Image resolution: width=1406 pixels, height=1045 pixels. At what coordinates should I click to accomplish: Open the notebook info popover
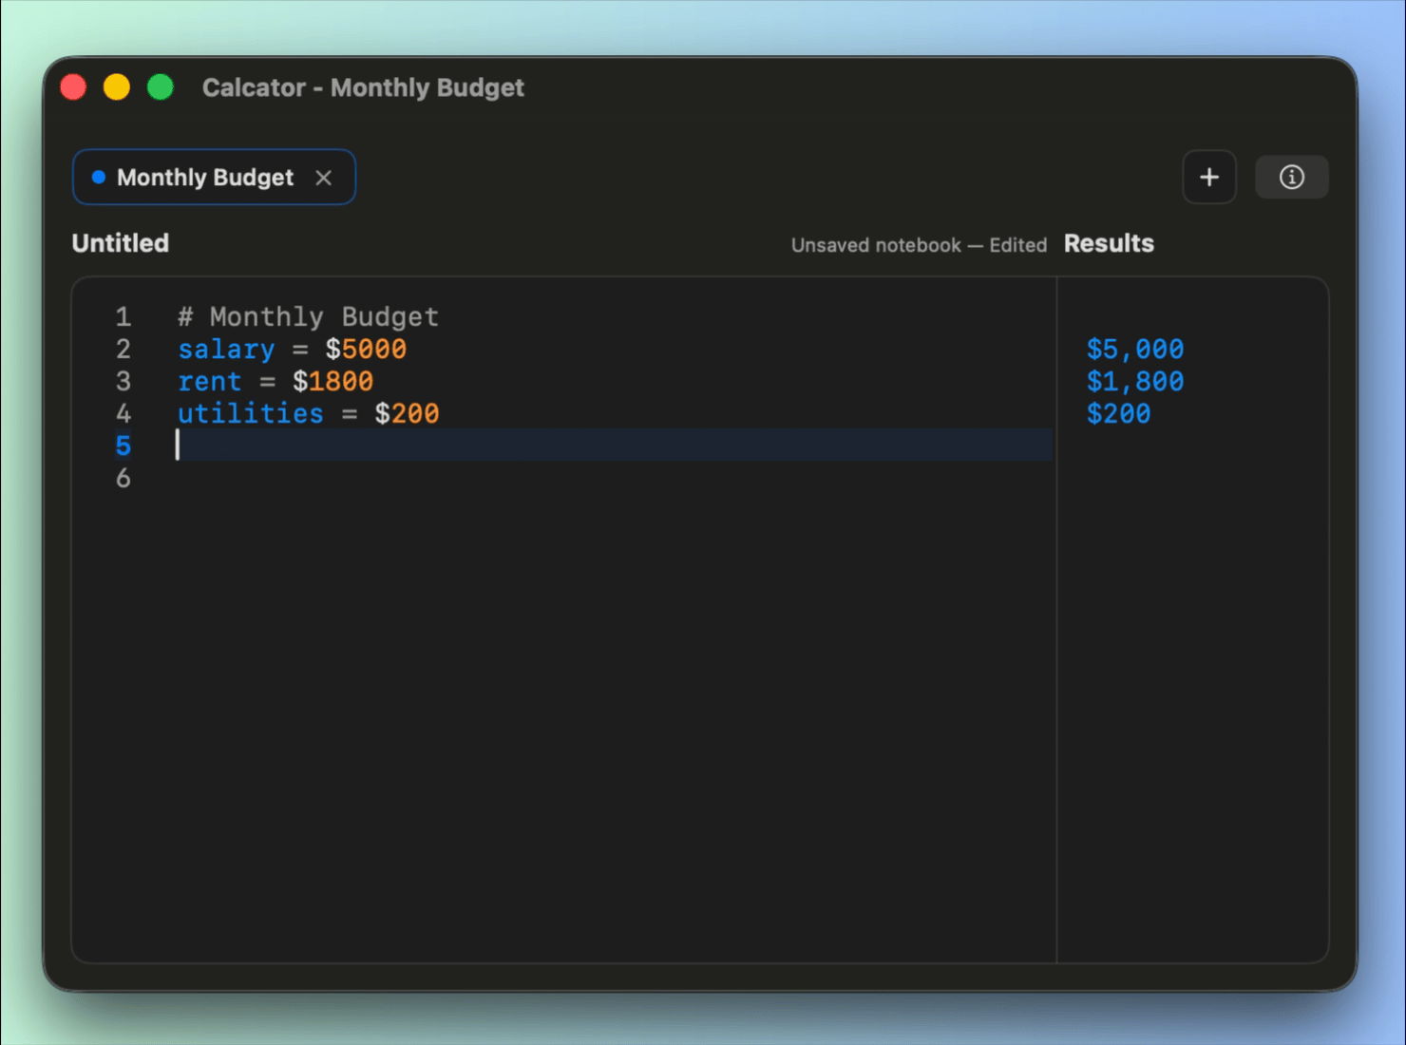(x=1291, y=177)
